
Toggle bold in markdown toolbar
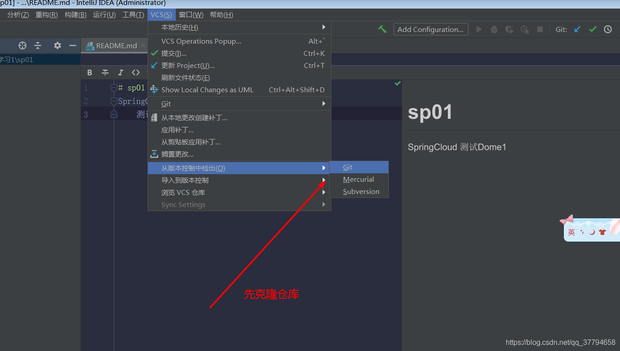point(90,72)
